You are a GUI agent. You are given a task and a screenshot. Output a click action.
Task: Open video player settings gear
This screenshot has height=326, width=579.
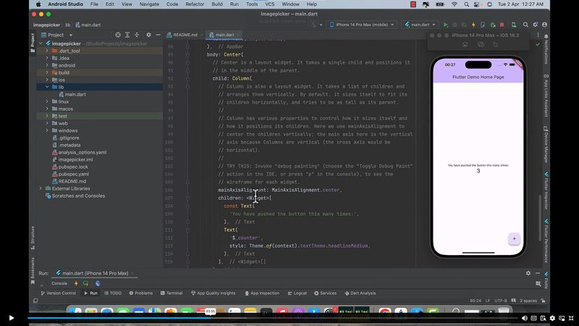coord(552,318)
